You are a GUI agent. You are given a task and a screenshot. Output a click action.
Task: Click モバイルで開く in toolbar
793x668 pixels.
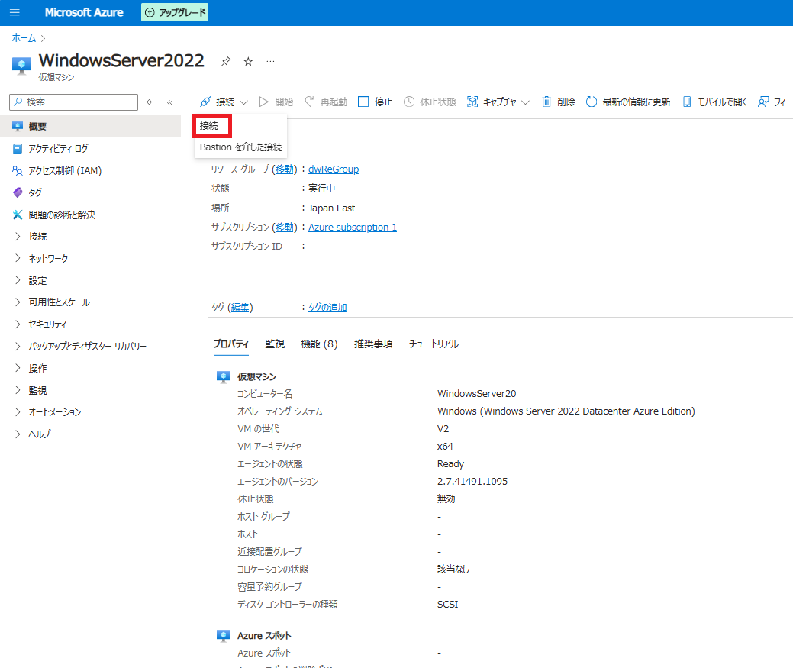[x=714, y=102]
